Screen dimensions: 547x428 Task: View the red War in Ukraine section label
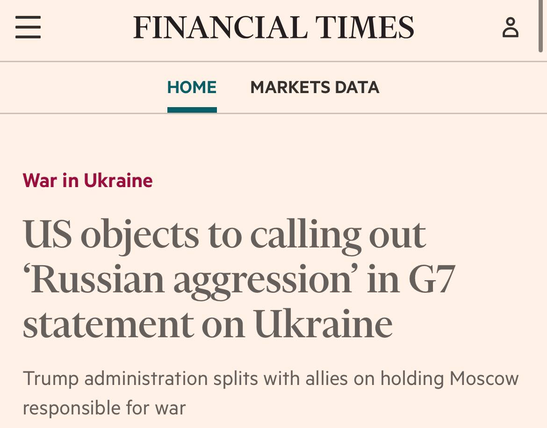coord(87,181)
